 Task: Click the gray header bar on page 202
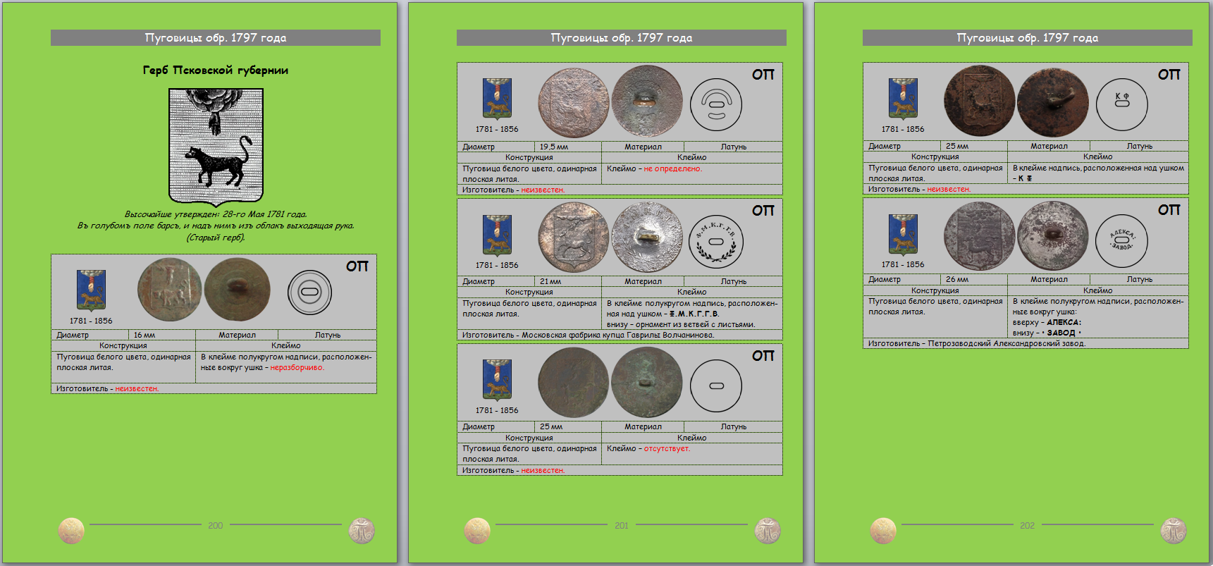(1027, 38)
